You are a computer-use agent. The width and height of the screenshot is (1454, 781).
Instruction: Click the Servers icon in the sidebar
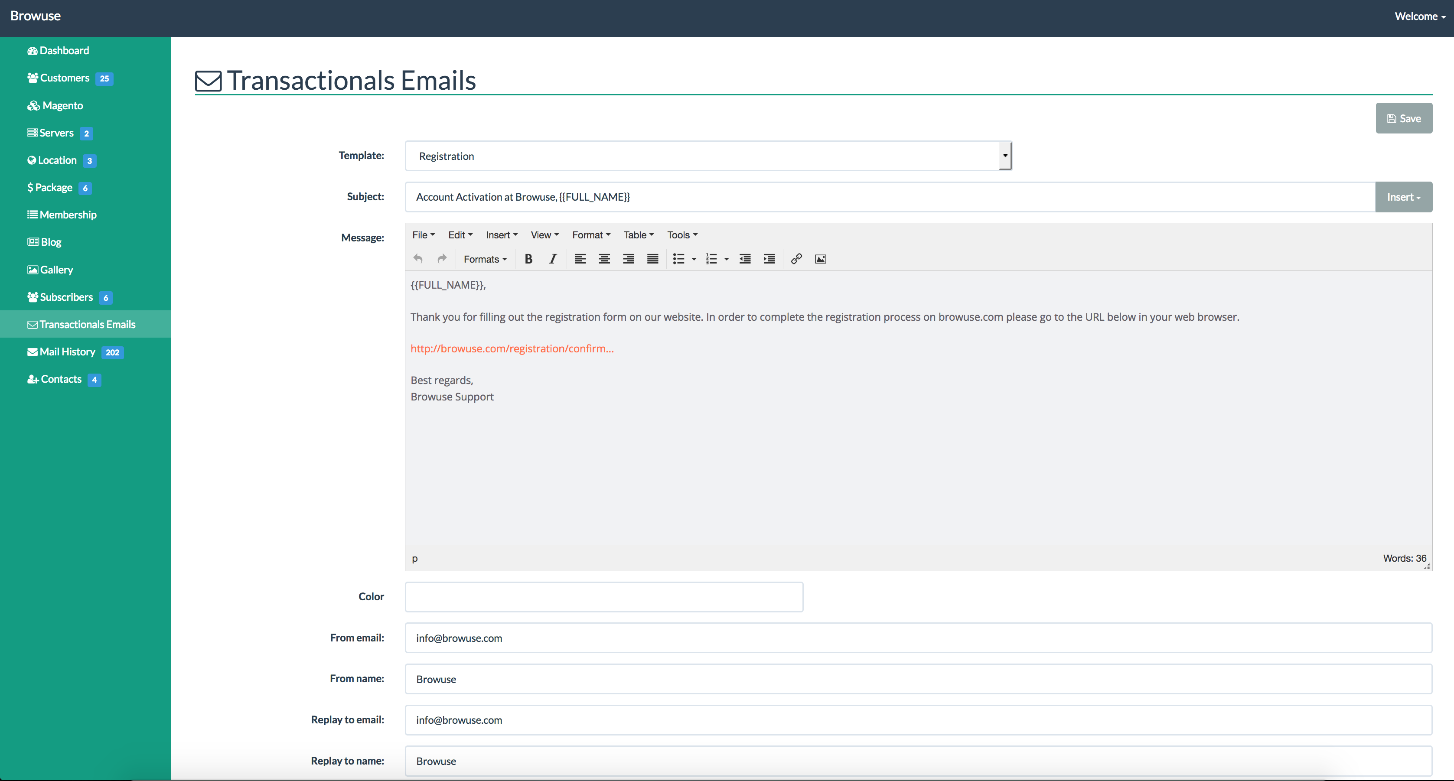32,133
